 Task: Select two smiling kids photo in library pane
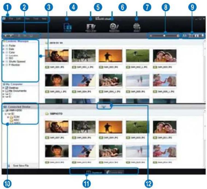tap(165, 56)
